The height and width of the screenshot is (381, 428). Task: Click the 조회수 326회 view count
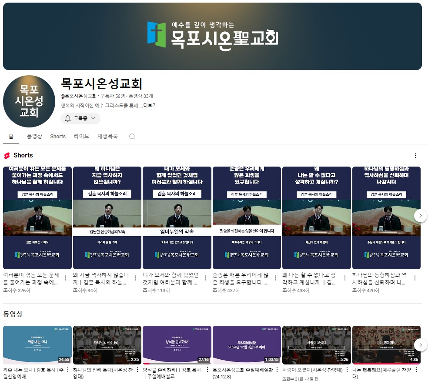[17, 291]
